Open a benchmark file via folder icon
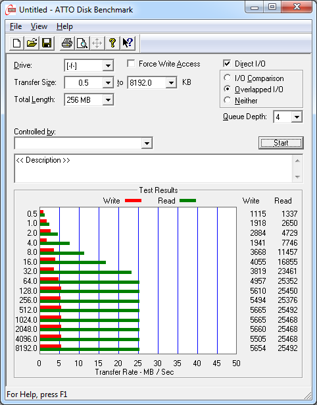This screenshot has height=405, width=317. coord(32,43)
